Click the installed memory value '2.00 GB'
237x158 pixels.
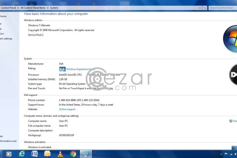63,79
